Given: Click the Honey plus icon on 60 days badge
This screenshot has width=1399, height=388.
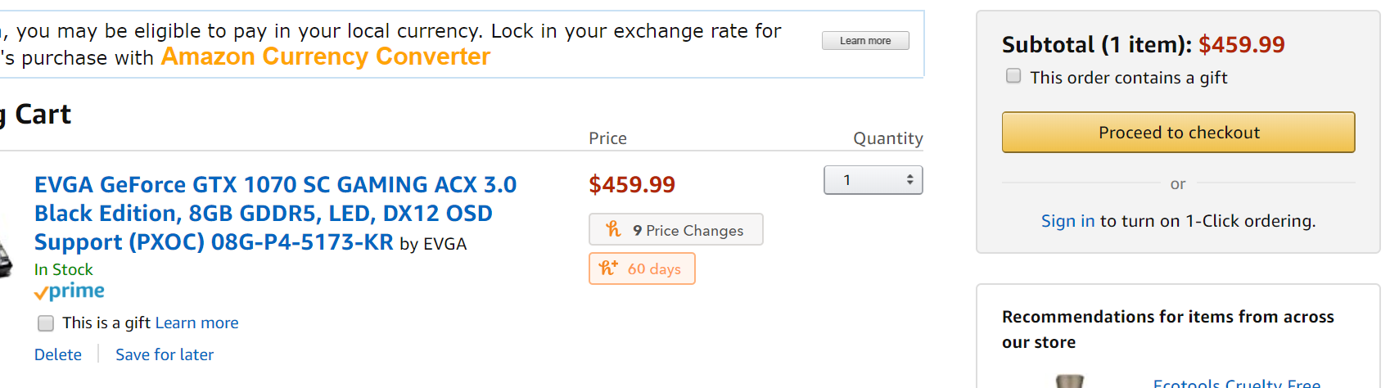Looking at the screenshot, I should point(608,268).
